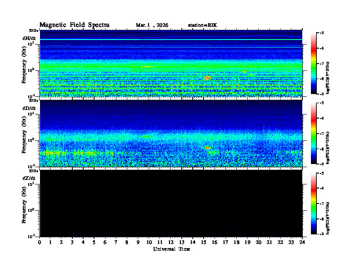Click the date 'Mar. 1 , 2026'
The width and height of the screenshot is (360, 278).
152,25
